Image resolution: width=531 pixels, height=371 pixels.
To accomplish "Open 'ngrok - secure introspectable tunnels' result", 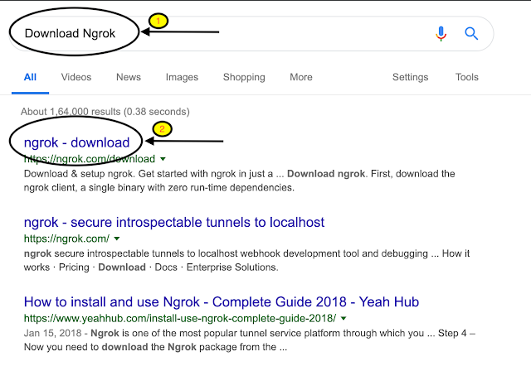I will 174,223.
